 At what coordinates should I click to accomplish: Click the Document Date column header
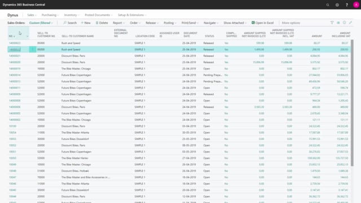(191, 34)
